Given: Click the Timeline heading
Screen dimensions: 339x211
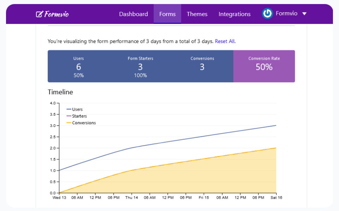Looking at the screenshot, I should coord(60,92).
